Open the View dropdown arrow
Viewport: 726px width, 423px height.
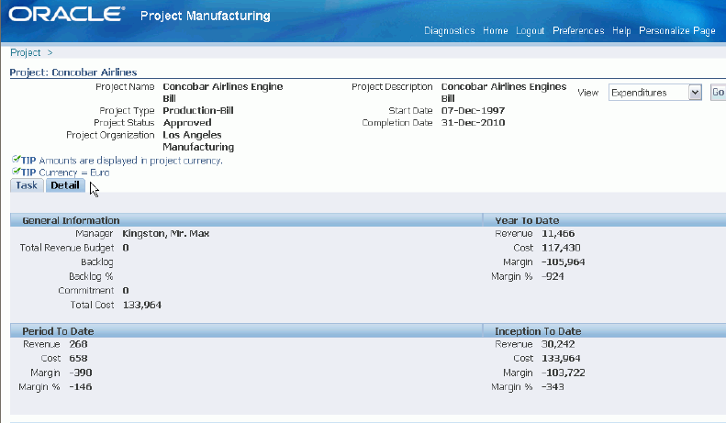point(695,93)
